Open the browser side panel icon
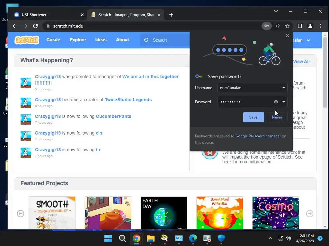This screenshot has height=246, width=329. (x=300, y=26)
